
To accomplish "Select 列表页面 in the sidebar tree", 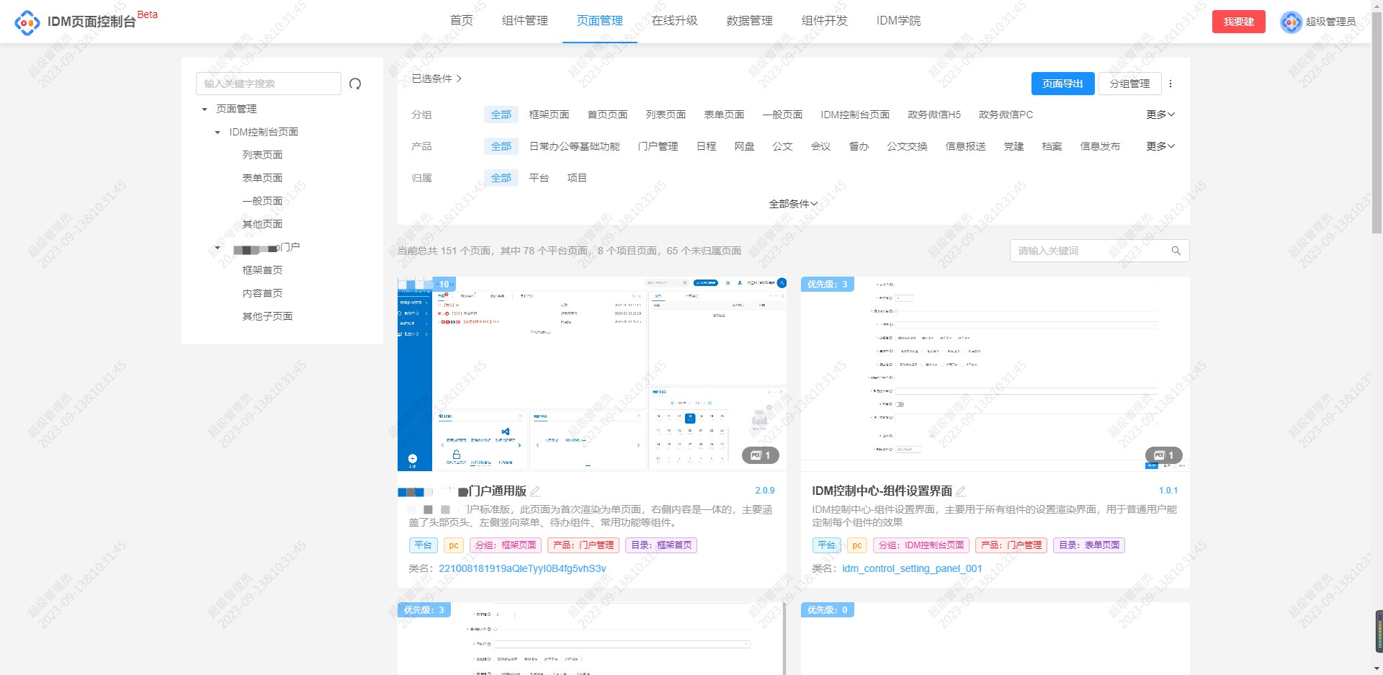I will pos(262,155).
